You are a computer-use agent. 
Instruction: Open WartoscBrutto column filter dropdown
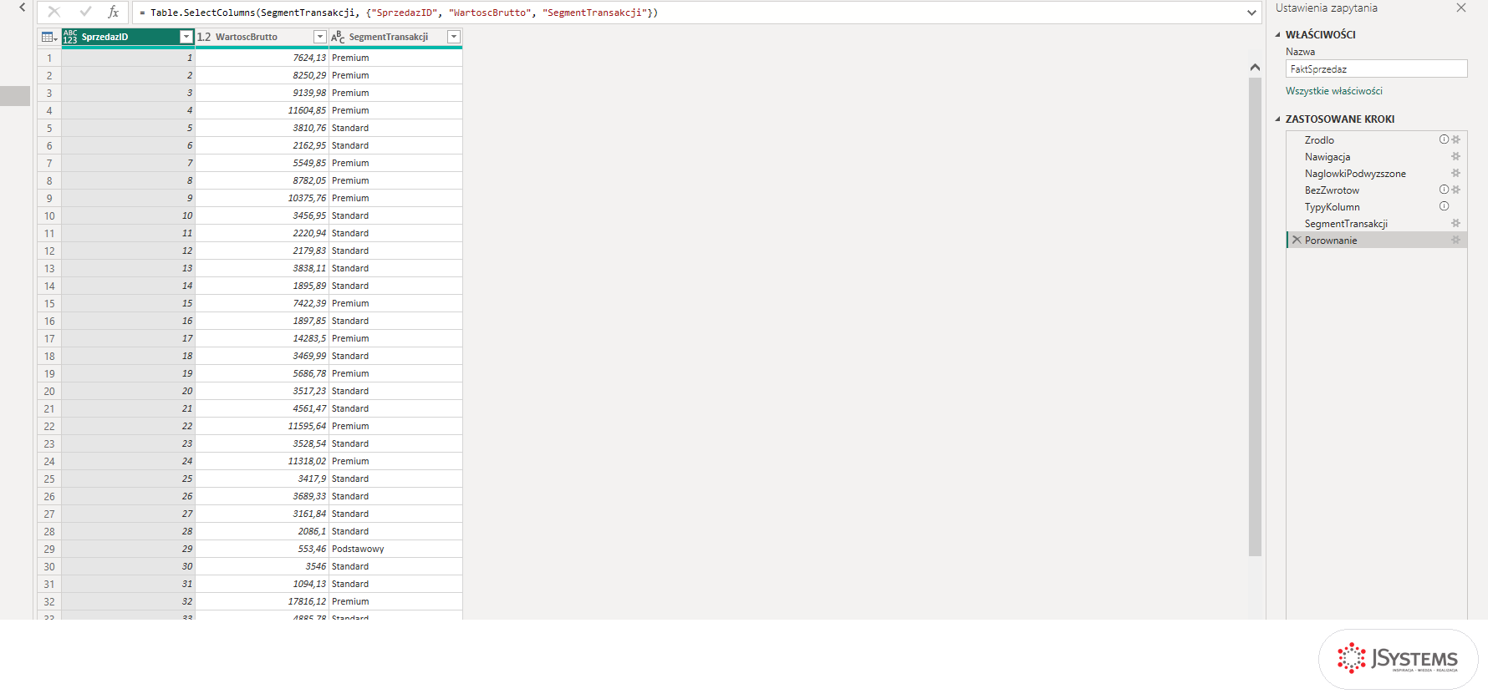coord(319,37)
